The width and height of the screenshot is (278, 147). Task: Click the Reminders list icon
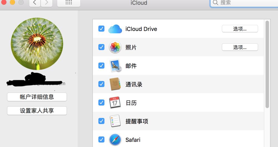click(115, 121)
